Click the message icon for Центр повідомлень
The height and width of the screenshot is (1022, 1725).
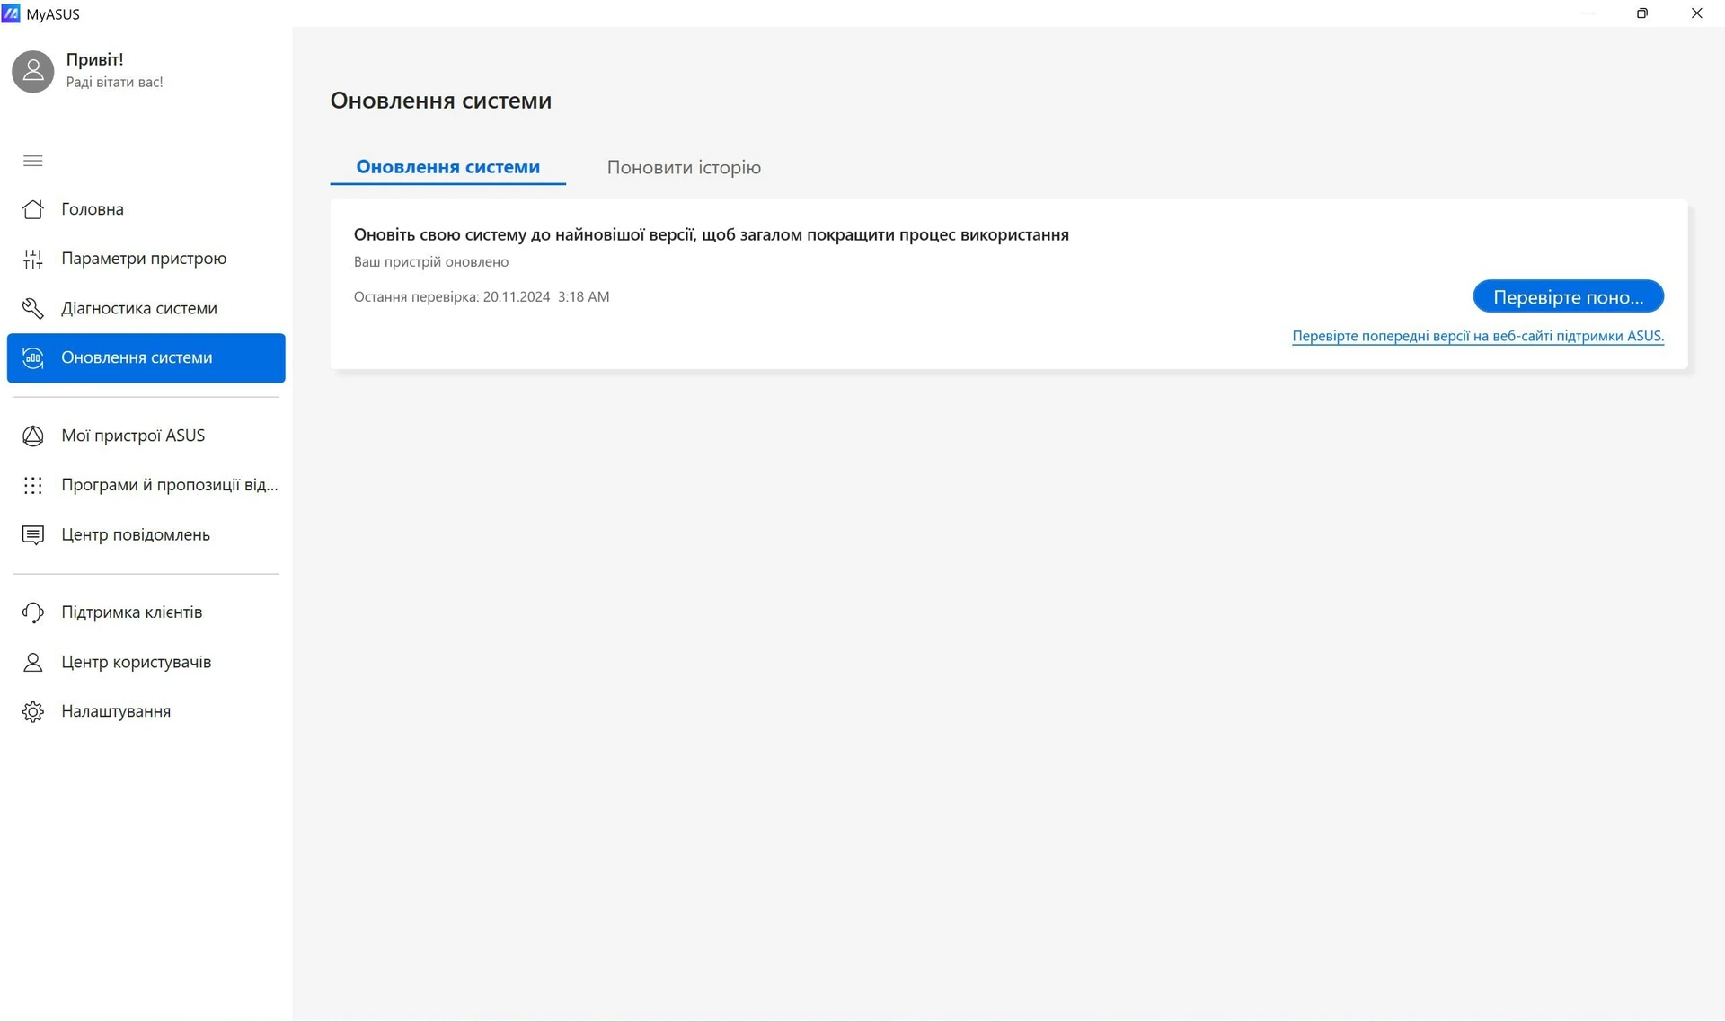[33, 534]
